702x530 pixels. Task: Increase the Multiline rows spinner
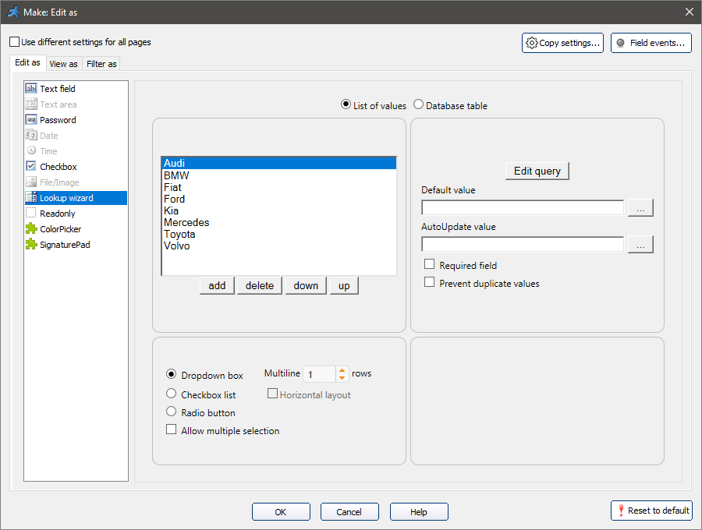click(x=342, y=370)
